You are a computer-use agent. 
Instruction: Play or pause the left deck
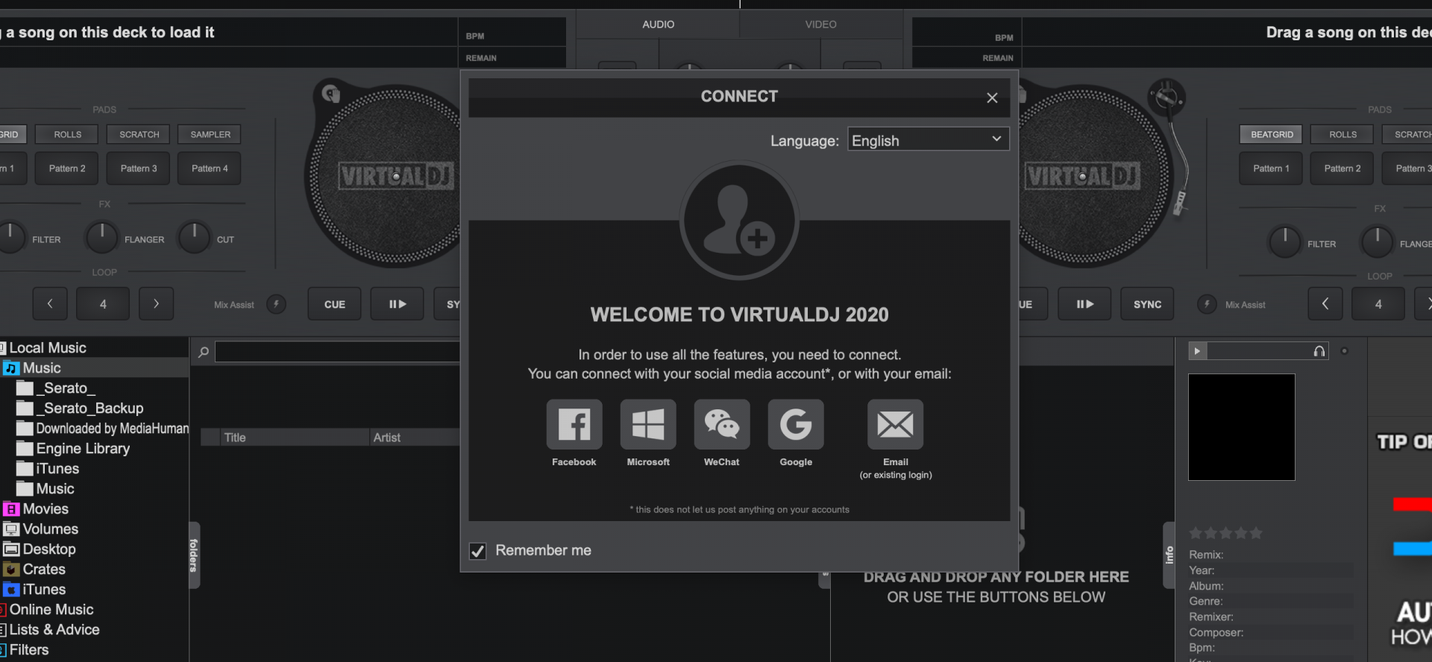(x=398, y=304)
